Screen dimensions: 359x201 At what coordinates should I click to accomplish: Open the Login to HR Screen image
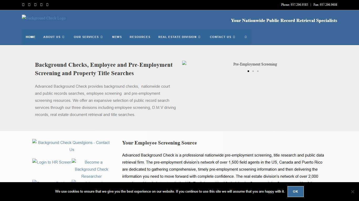pos(52,162)
